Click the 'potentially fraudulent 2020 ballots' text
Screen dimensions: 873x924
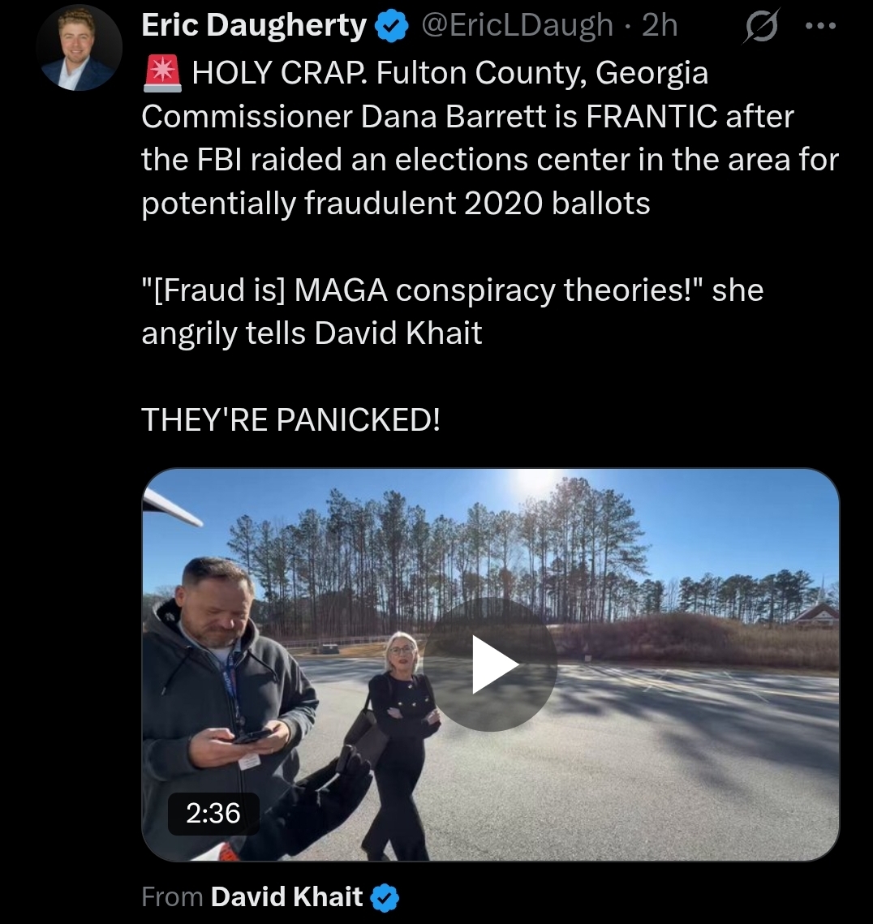pos(396,204)
